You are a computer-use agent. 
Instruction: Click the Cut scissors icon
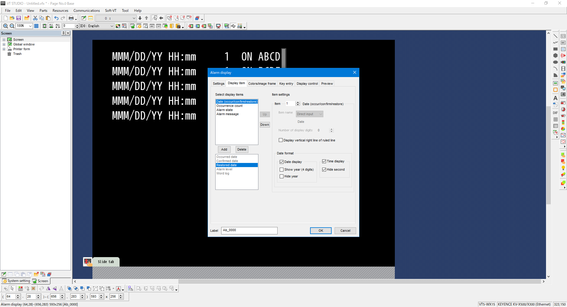coord(35,18)
